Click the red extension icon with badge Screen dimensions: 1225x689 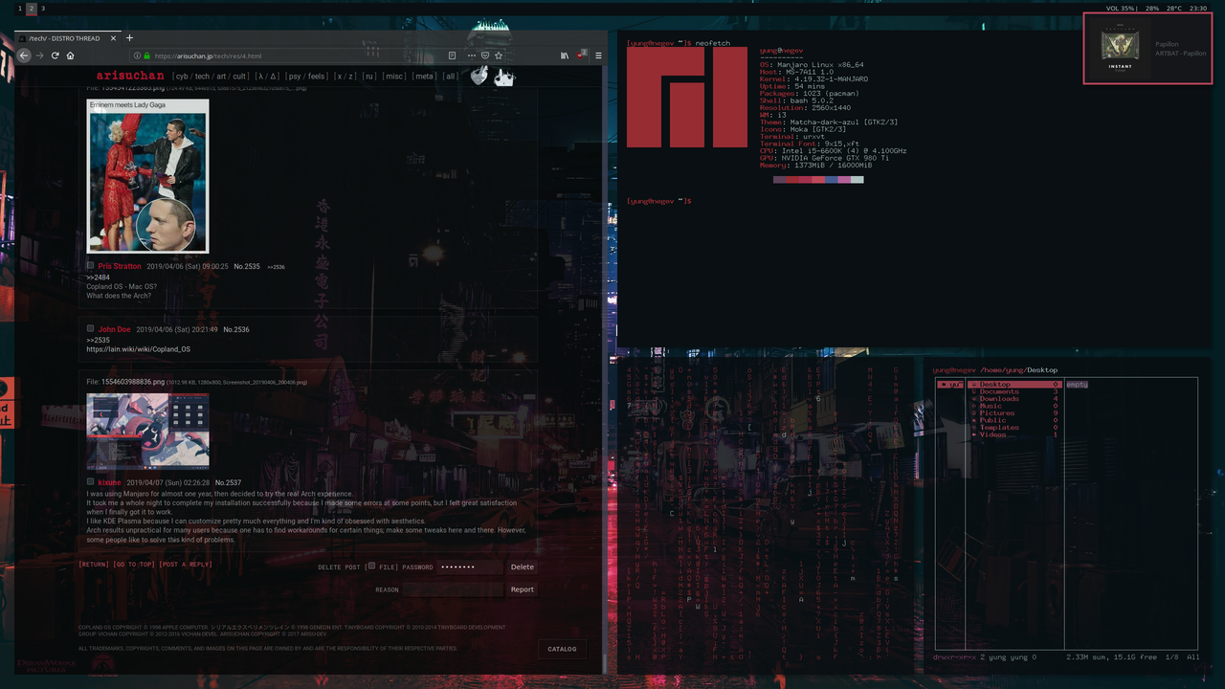click(x=582, y=55)
